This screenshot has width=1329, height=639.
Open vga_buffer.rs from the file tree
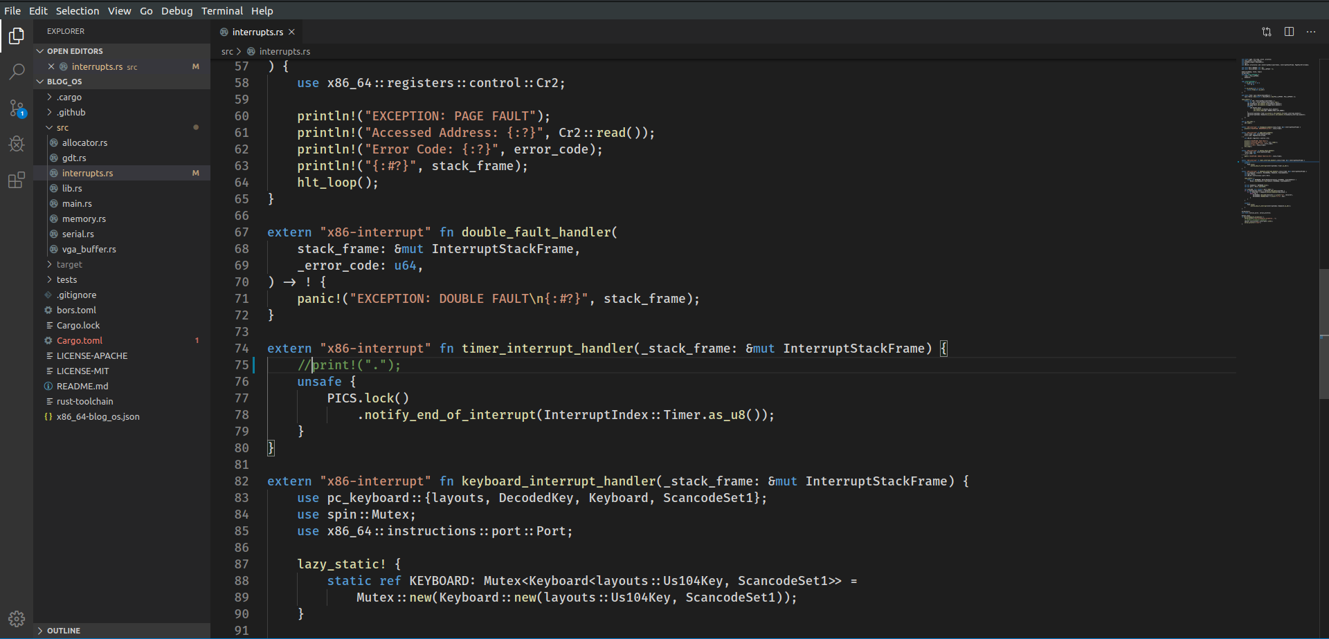coord(89,249)
